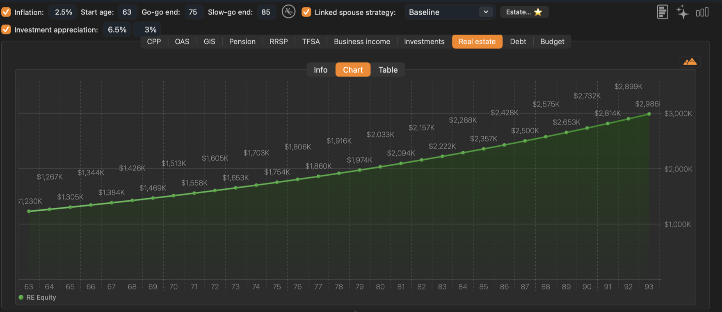Open the Baseline strategy dropdown
The image size is (722, 312).
tap(450, 12)
